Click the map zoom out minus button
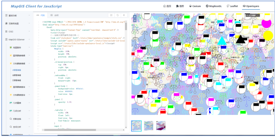The image size is (275, 137). [135, 20]
